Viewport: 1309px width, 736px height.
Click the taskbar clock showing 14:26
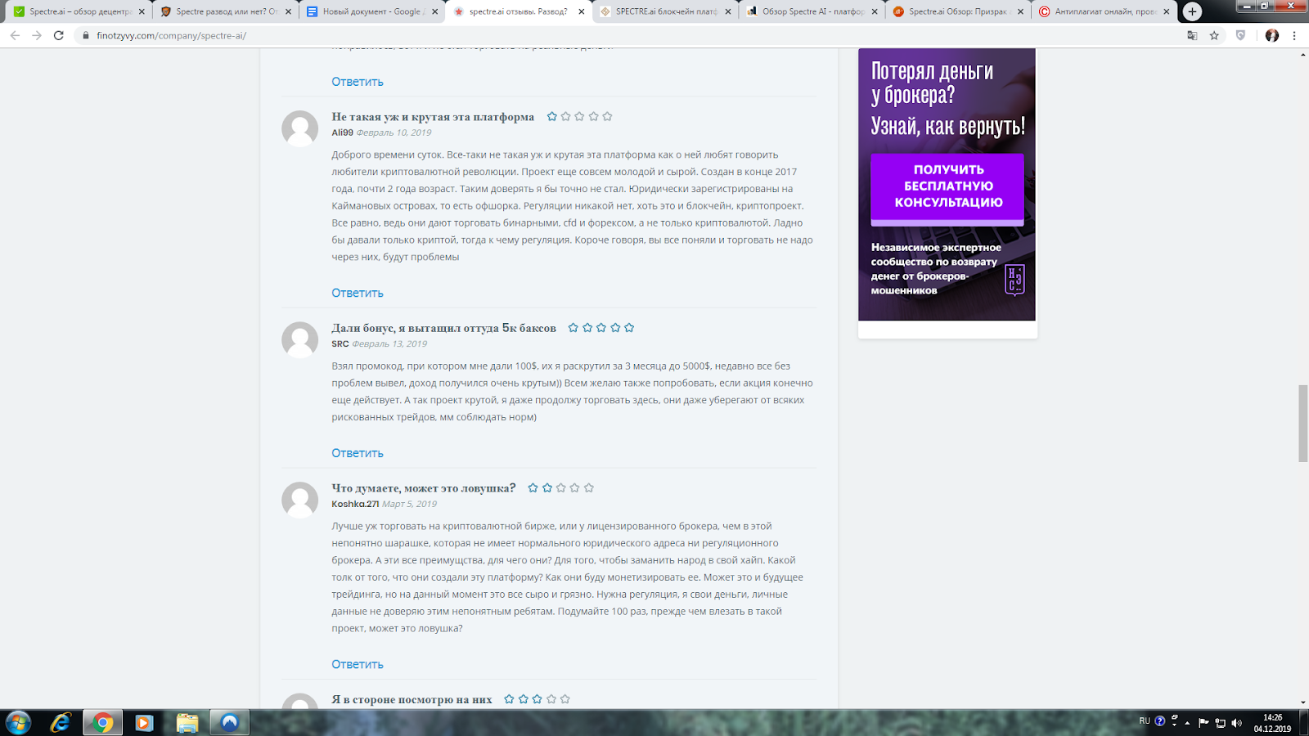coord(1272,723)
